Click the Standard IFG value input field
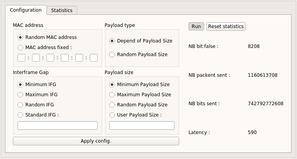 [58, 125]
